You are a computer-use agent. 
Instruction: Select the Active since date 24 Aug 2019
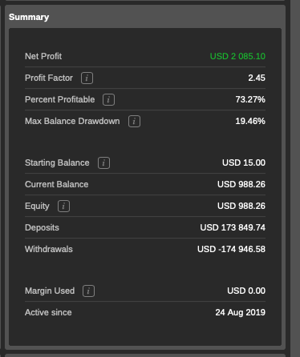(x=241, y=312)
